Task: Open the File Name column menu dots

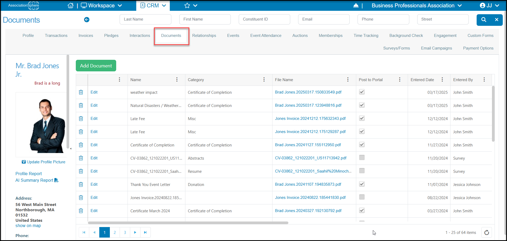Action: point(348,80)
